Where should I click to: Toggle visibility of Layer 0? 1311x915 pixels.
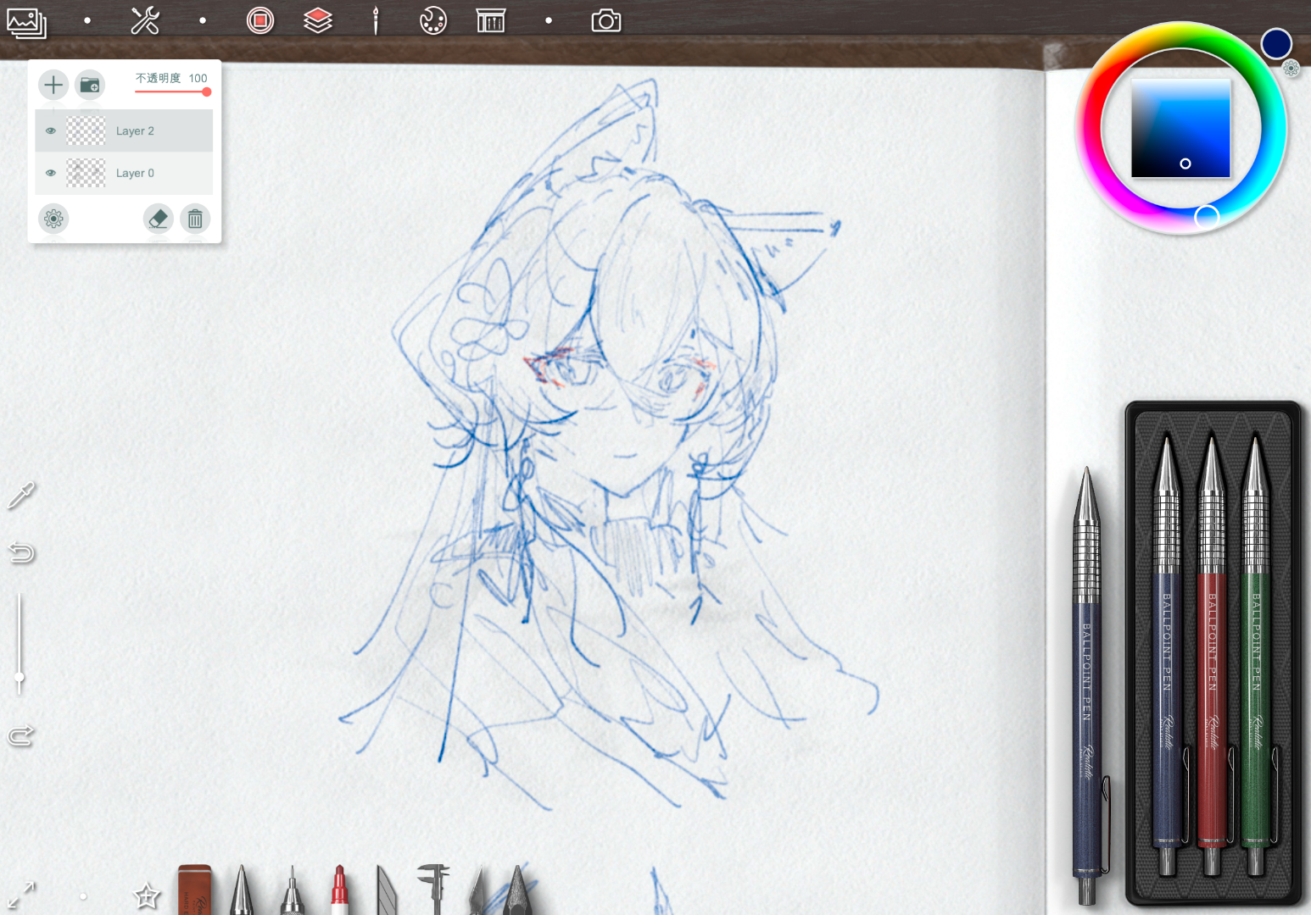[x=51, y=173]
